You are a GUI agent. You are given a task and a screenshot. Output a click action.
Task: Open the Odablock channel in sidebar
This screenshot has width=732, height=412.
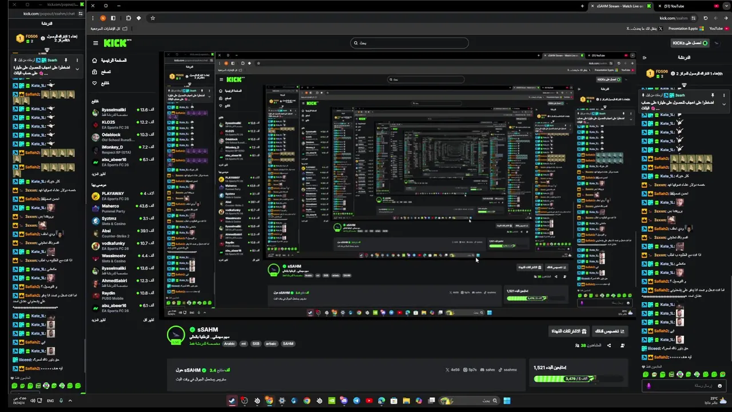123,137
